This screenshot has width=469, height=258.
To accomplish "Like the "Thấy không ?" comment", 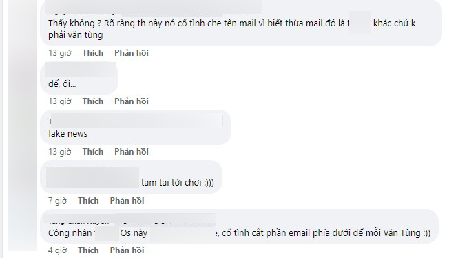I will pos(93,53).
